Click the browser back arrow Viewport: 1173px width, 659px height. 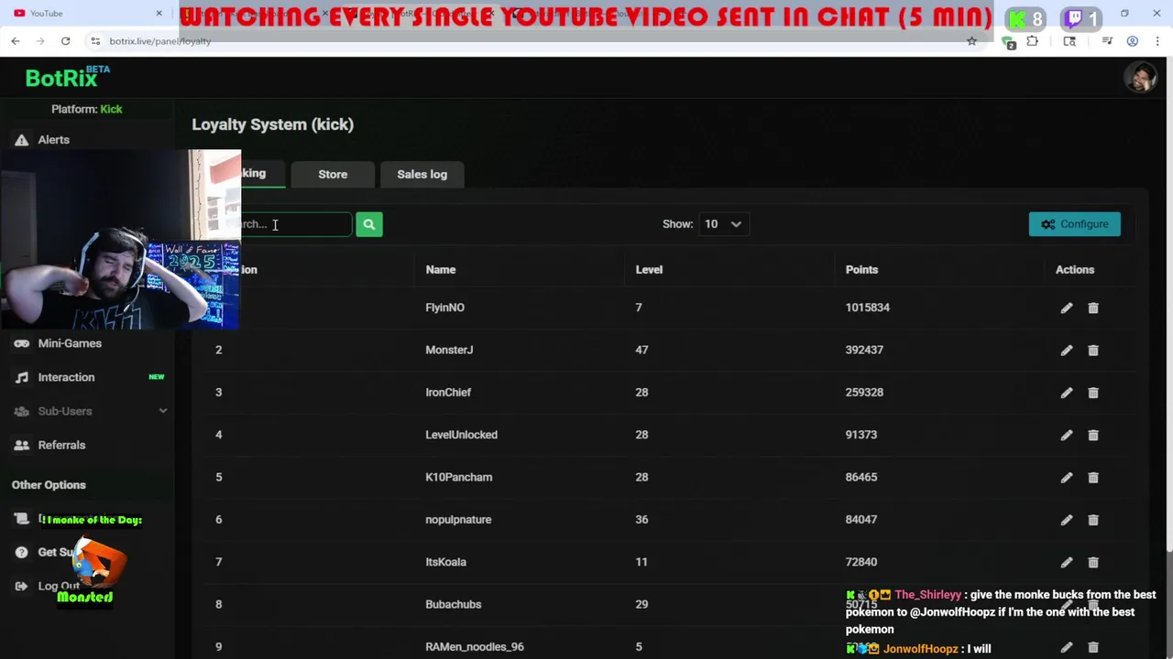tap(16, 41)
